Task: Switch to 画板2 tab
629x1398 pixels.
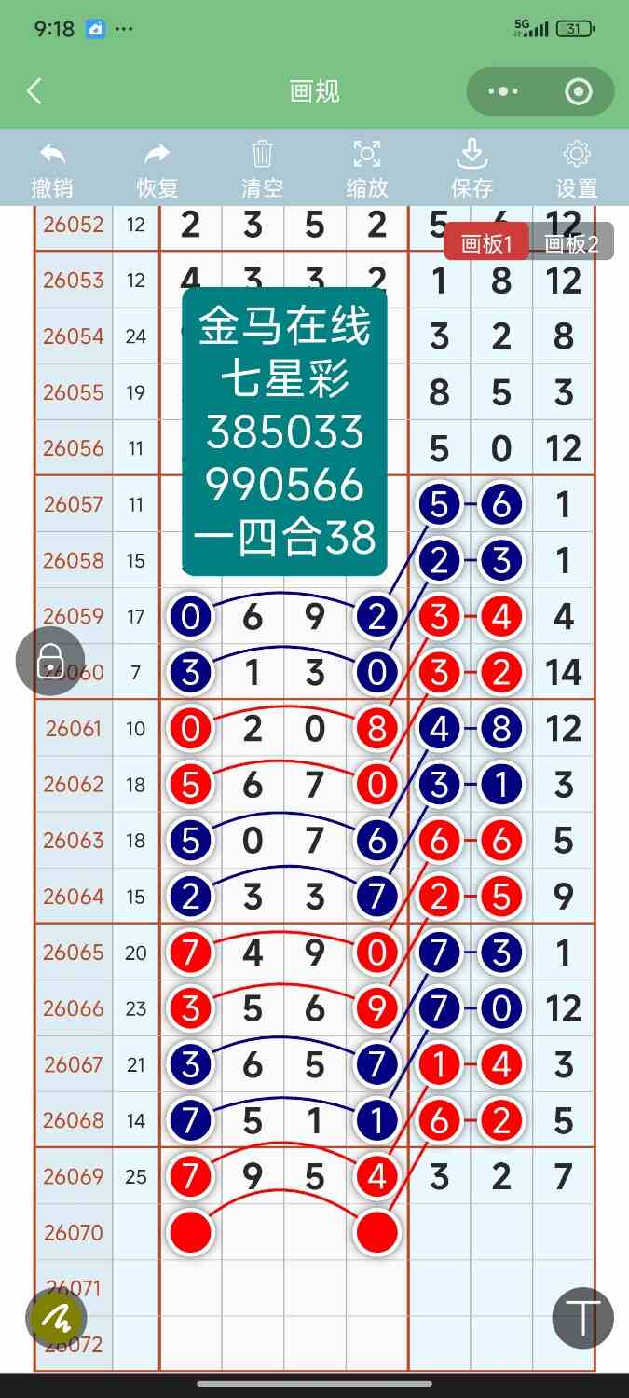Action: [x=571, y=242]
